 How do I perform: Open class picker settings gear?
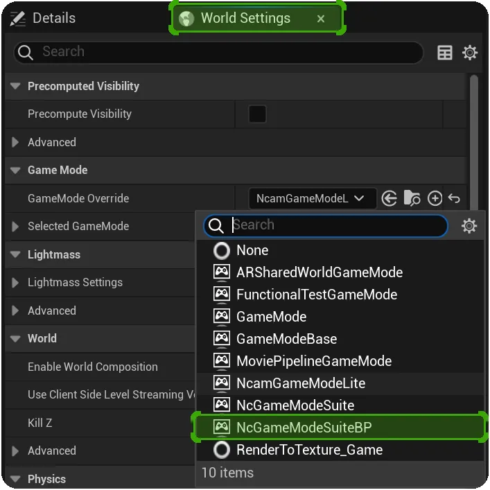(x=469, y=226)
